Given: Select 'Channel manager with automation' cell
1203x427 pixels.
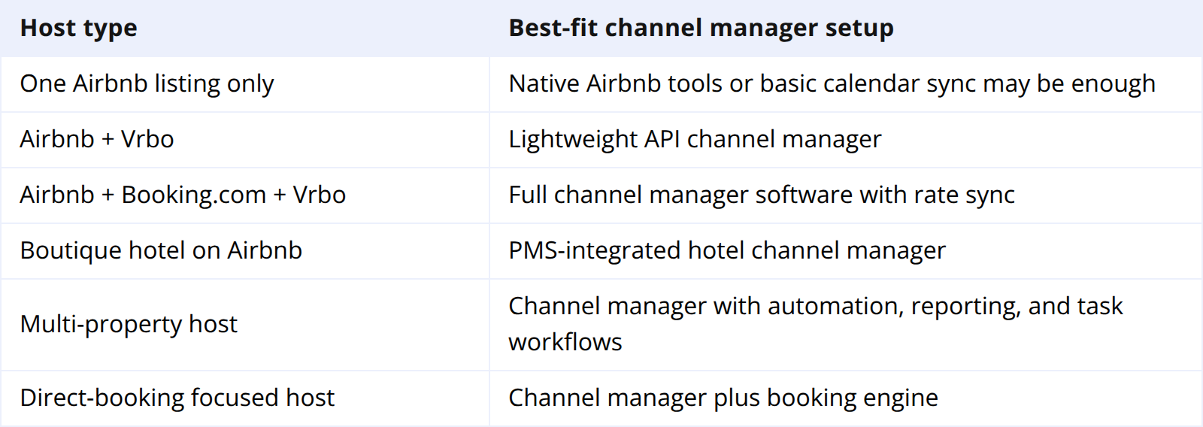Looking at the screenshot, I should pyautogui.click(x=846, y=325).
